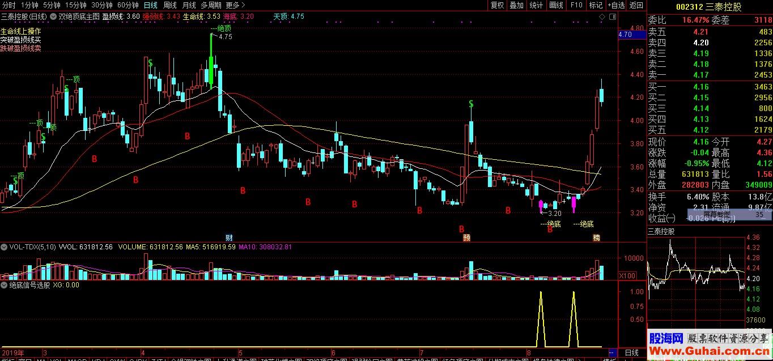Click the 买五 4.12 order row

click(710, 130)
